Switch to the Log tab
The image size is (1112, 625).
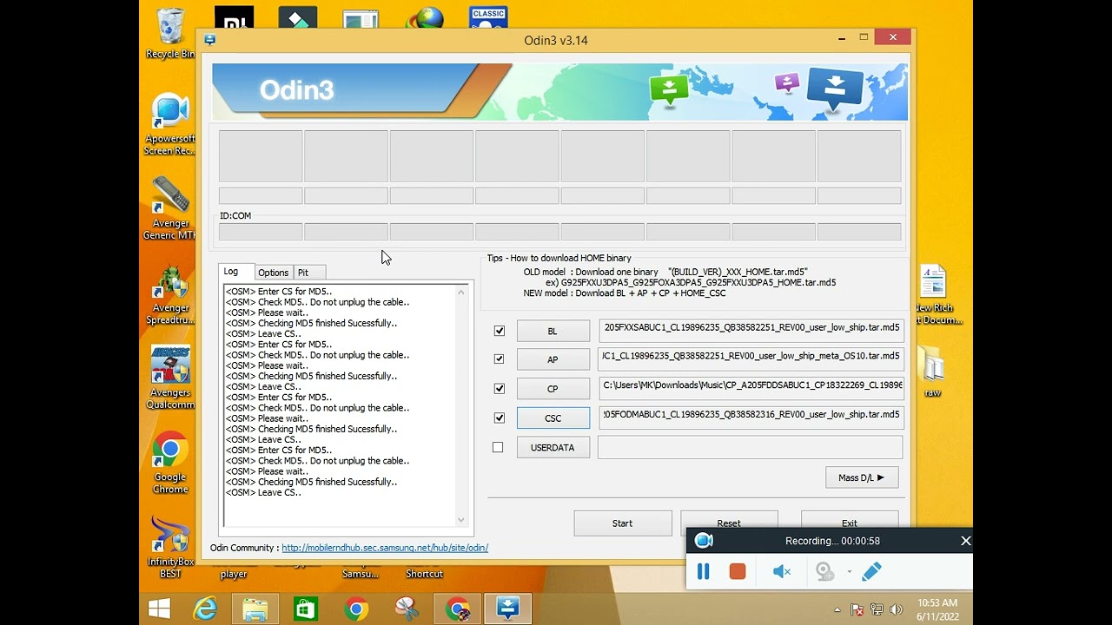(x=235, y=272)
